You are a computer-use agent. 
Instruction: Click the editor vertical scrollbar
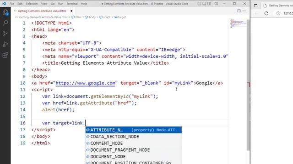pyautogui.click(x=248, y=85)
